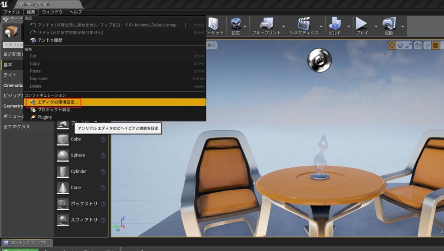Select the scale gizmo icon in viewport

coord(408,45)
